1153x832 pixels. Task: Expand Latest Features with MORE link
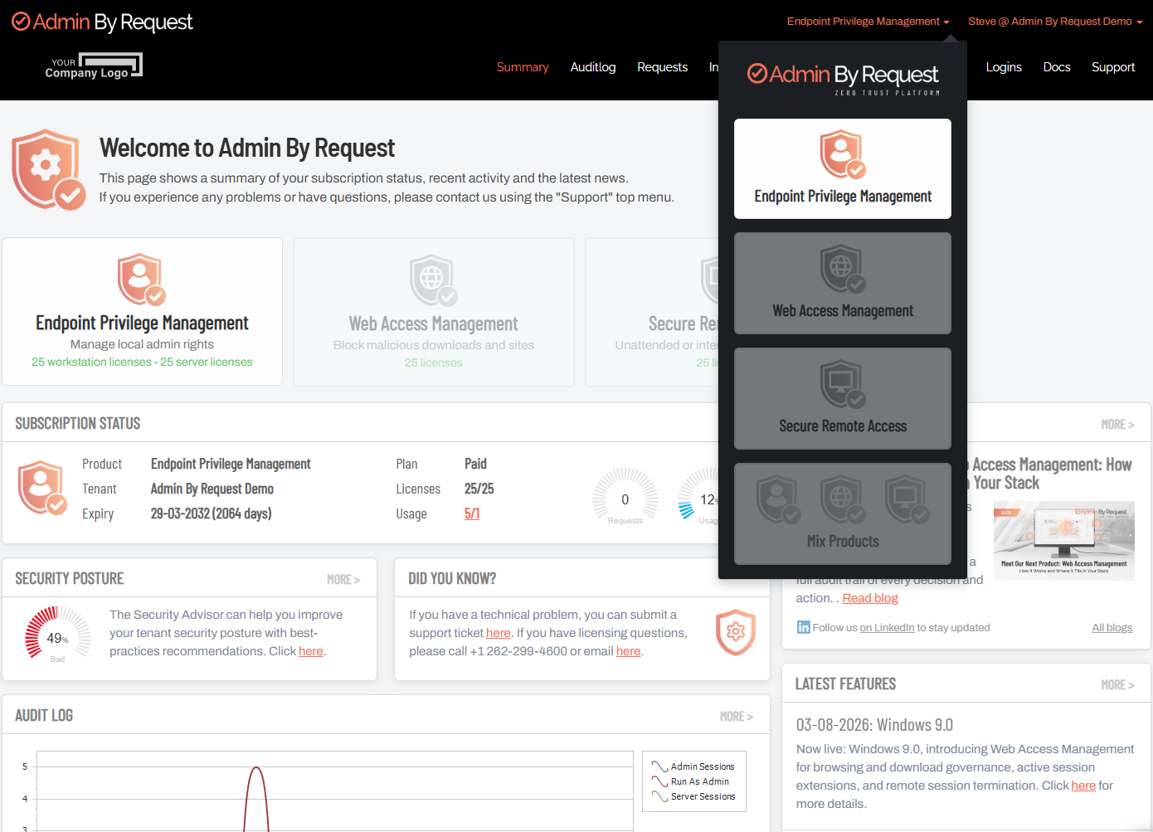click(1118, 685)
